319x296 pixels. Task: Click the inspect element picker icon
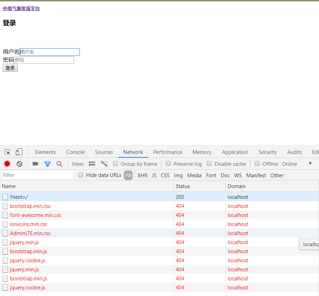(x=7, y=152)
